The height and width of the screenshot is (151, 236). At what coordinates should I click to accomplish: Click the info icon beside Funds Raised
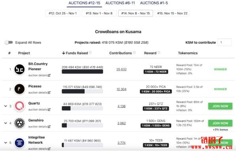point(90,53)
